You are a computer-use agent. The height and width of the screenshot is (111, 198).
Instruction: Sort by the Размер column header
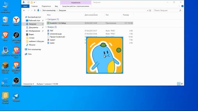point(126,15)
